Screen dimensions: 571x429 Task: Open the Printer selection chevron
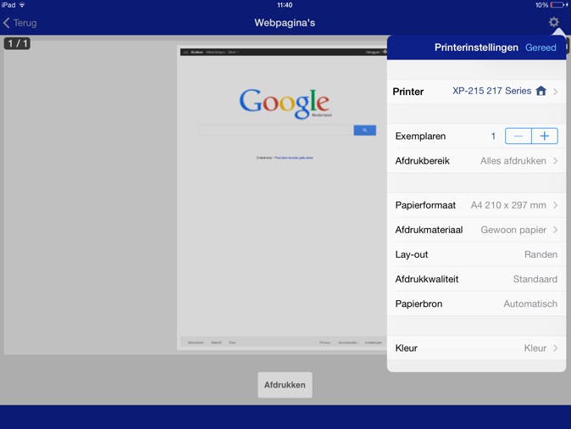click(556, 91)
